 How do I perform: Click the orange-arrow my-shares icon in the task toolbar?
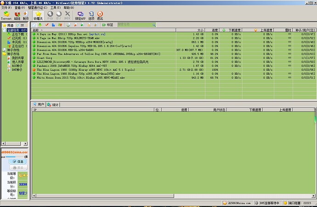(75, 25)
